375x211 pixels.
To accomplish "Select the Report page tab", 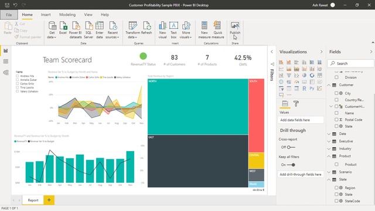I will click(33, 200).
